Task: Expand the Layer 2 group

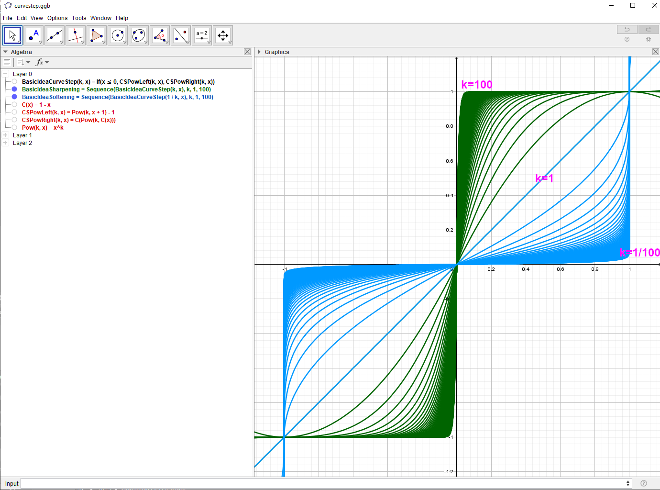Action: [x=5, y=143]
